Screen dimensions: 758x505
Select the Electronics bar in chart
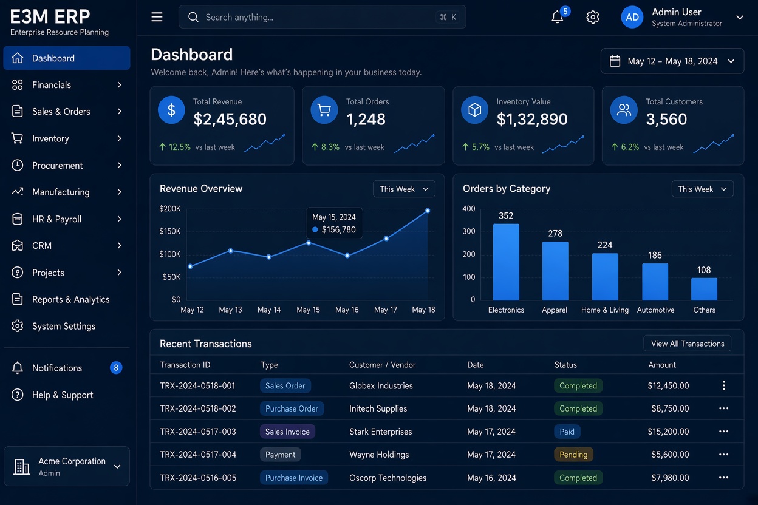506,262
